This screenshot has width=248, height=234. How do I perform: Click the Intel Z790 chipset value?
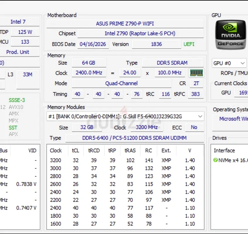coord(140,33)
